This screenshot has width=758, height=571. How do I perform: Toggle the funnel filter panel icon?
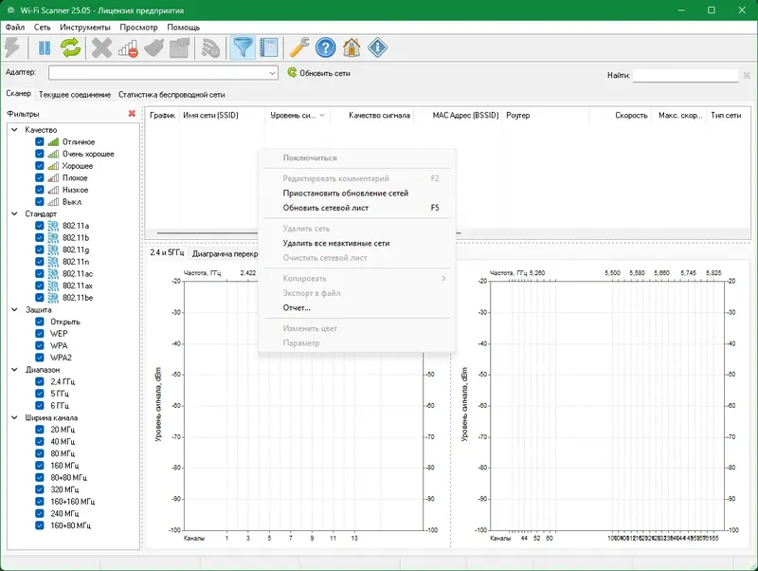click(x=243, y=47)
